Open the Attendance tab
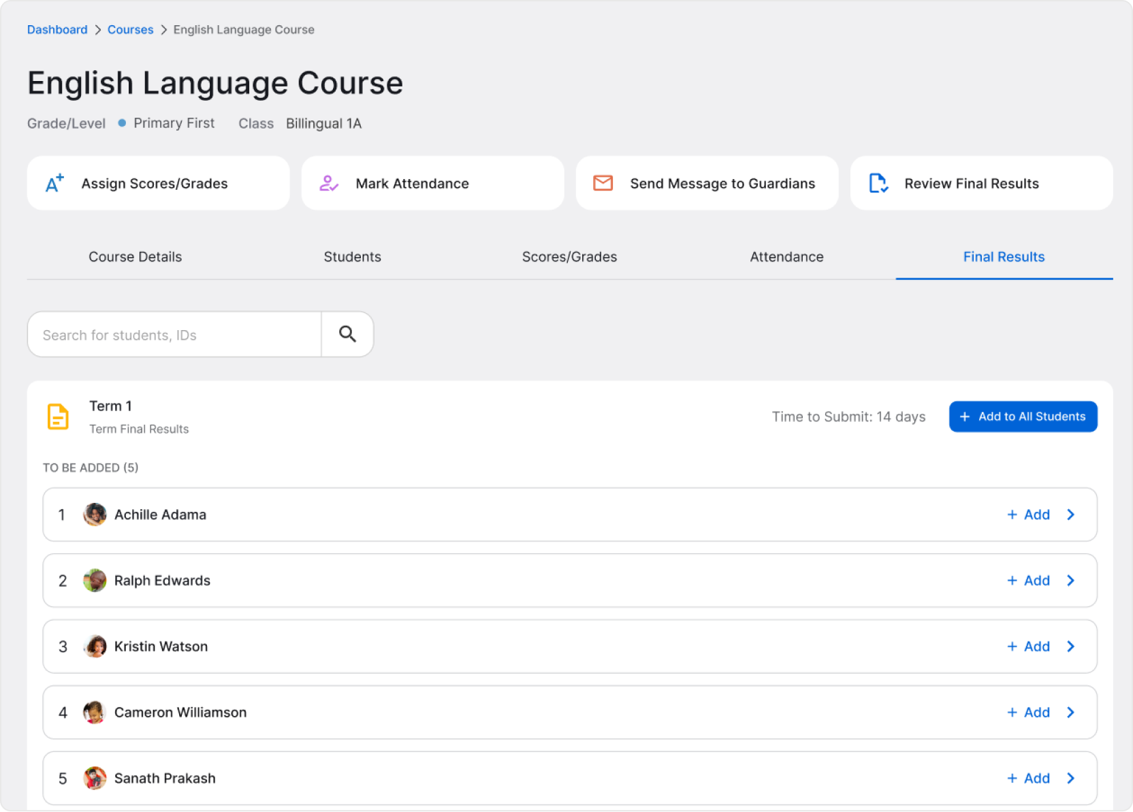The image size is (1133, 812). point(786,257)
